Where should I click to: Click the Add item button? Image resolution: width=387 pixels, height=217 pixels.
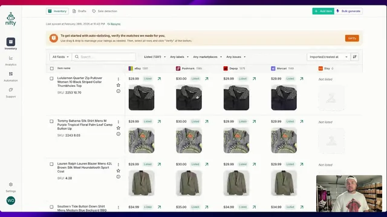(x=324, y=11)
